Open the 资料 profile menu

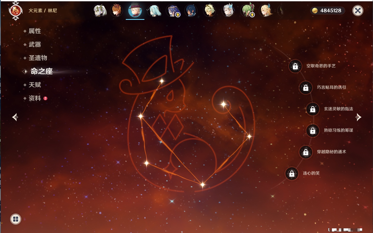click(35, 98)
